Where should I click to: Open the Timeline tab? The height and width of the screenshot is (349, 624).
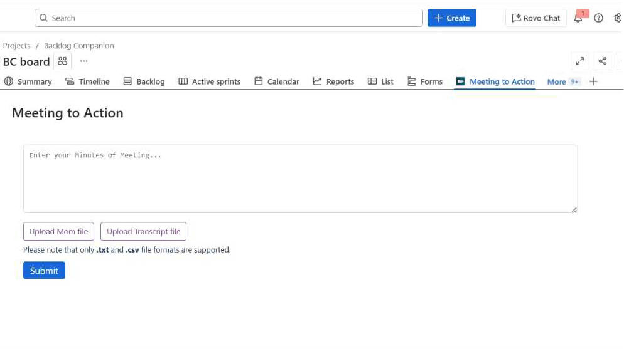[87, 81]
